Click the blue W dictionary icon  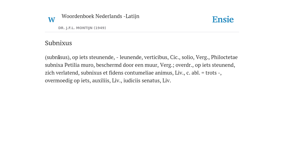coord(52,20)
